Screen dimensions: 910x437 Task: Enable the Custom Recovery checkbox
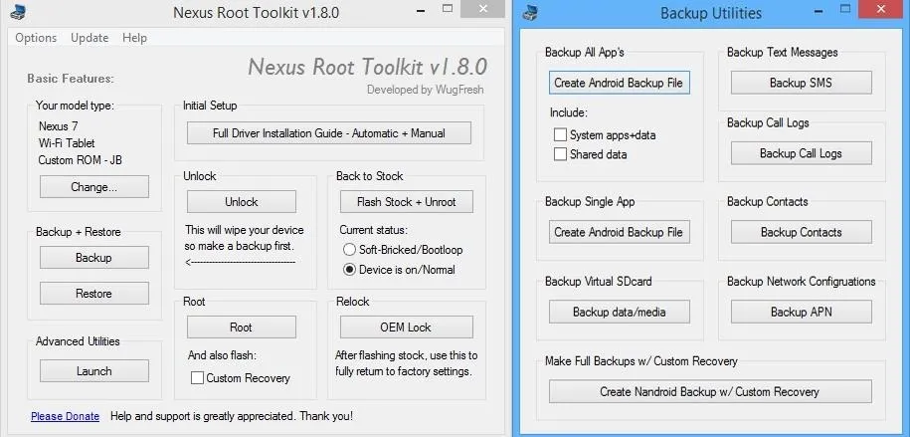point(197,378)
